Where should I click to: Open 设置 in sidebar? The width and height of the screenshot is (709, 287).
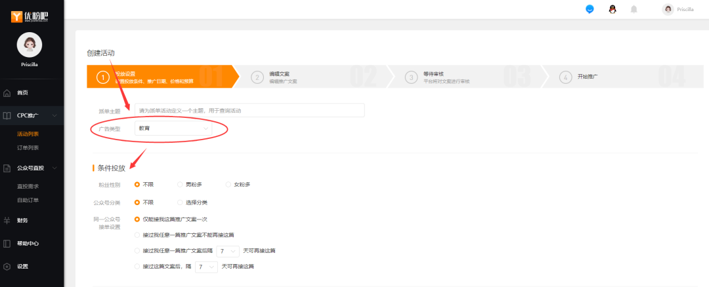click(x=22, y=266)
